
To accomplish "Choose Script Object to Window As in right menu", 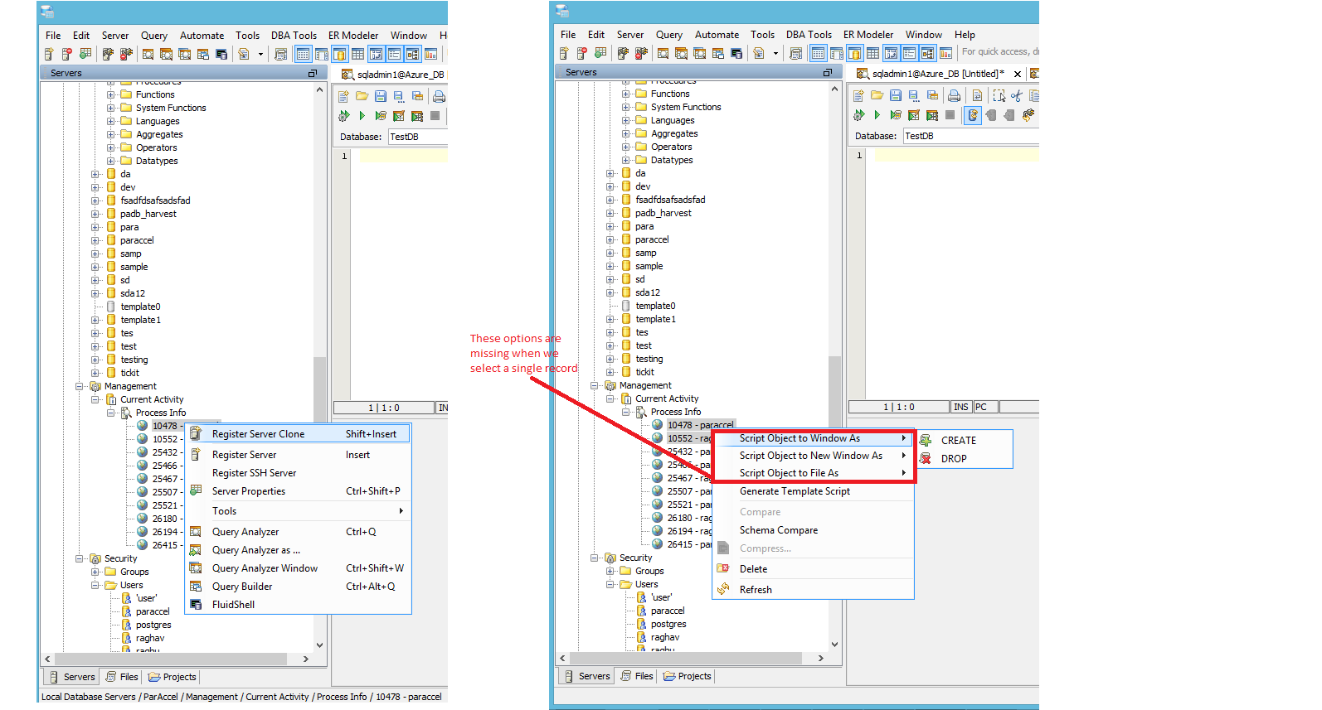I will 814,438.
